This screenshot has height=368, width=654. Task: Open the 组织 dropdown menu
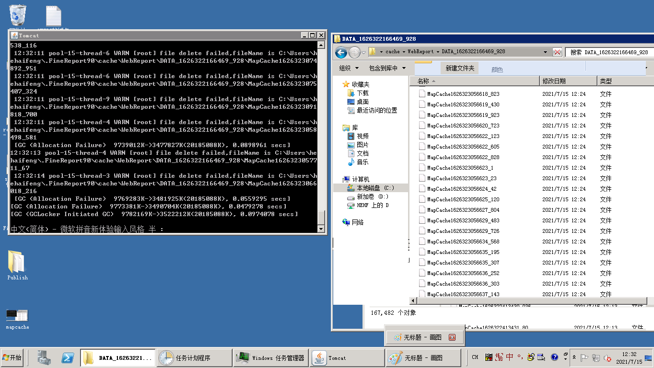pyautogui.click(x=348, y=68)
